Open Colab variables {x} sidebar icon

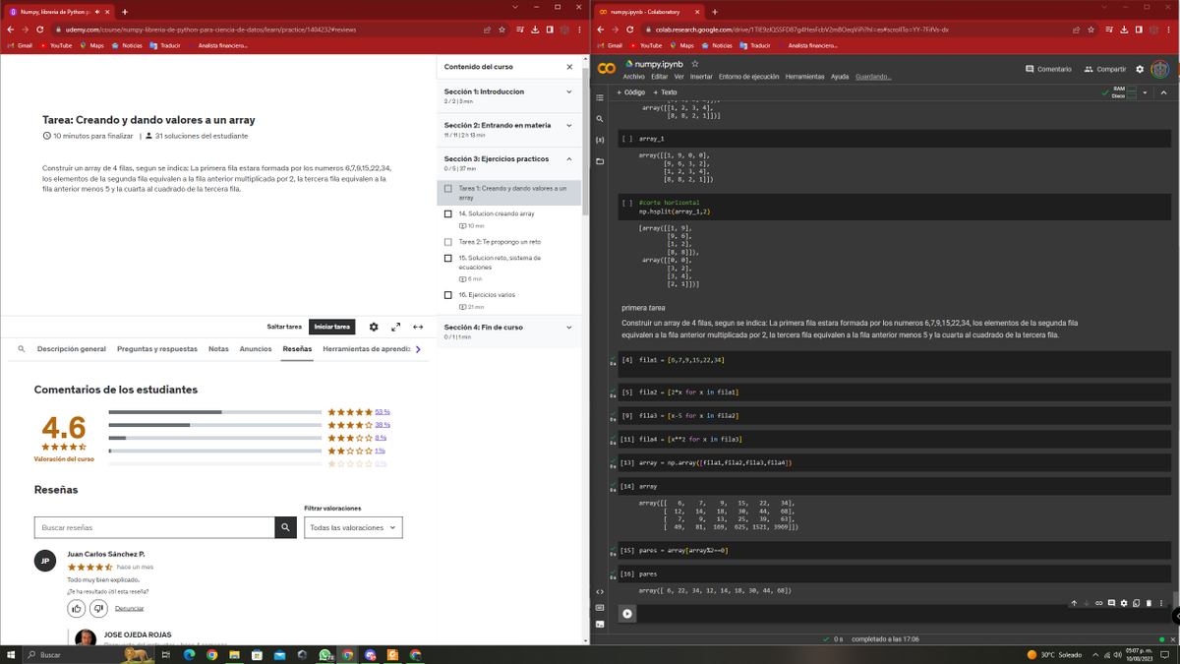[x=600, y=140]
